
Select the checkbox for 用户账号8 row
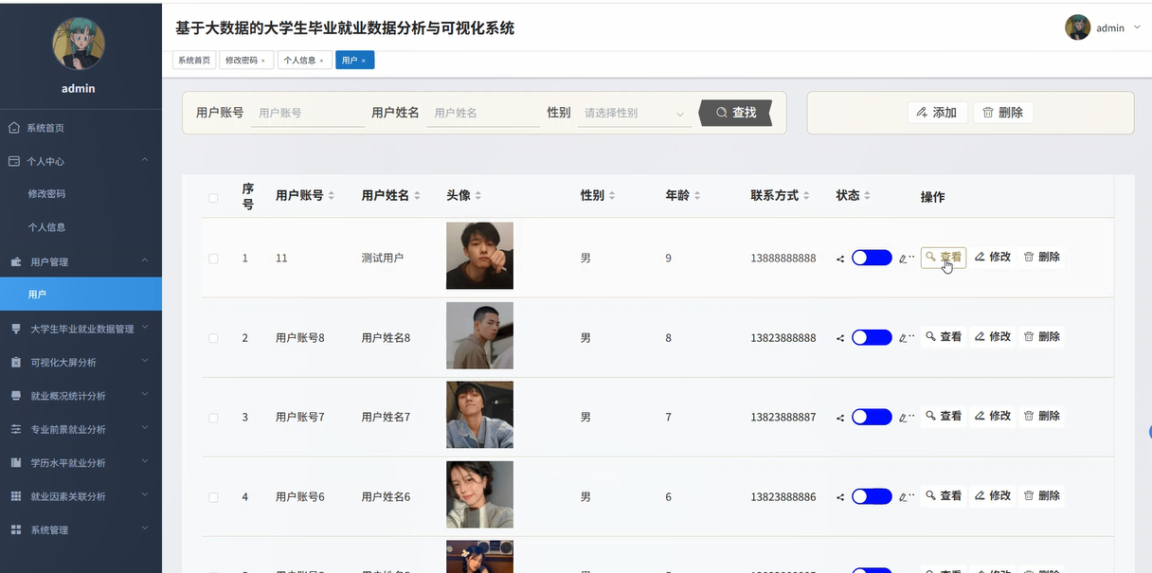pyautogui.click(x=213, y=338)
